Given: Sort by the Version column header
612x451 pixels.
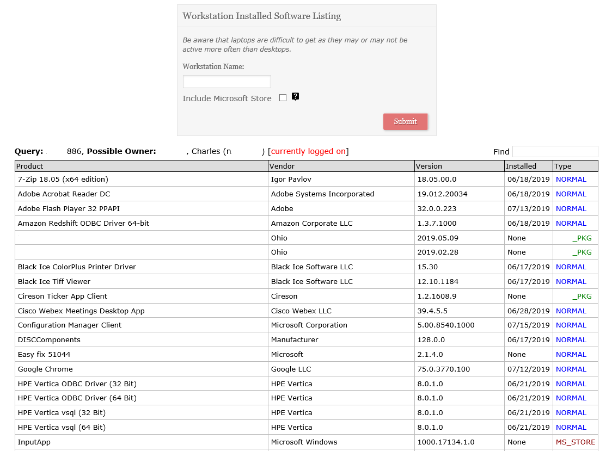Looking at the screenshot, I should pyautogui.click(x=429, y=166).
